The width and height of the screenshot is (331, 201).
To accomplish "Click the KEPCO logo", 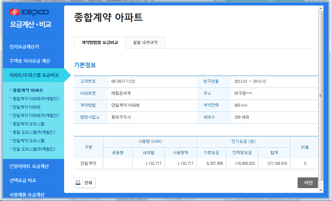I will pyautogui.click(x=29, y=12).
